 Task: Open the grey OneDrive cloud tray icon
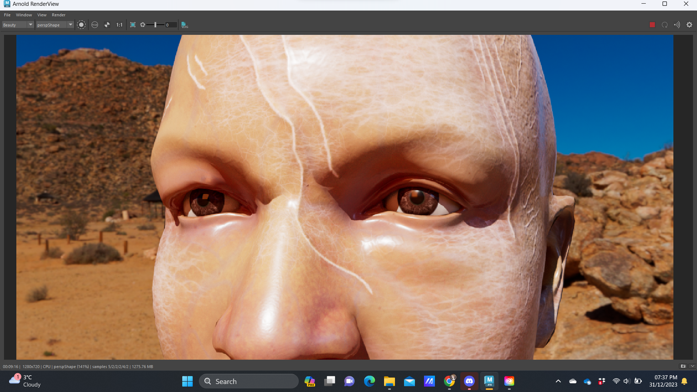[x=573, y=381]
